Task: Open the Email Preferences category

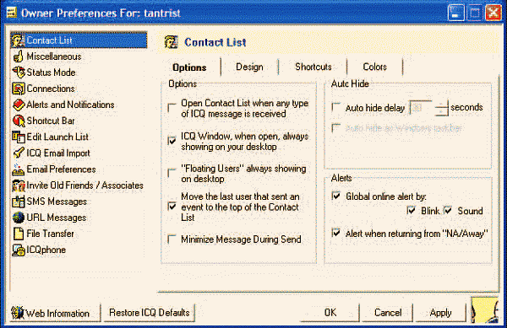Action: click(61, 169)
